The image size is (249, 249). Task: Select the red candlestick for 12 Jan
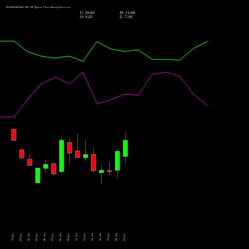78,154
